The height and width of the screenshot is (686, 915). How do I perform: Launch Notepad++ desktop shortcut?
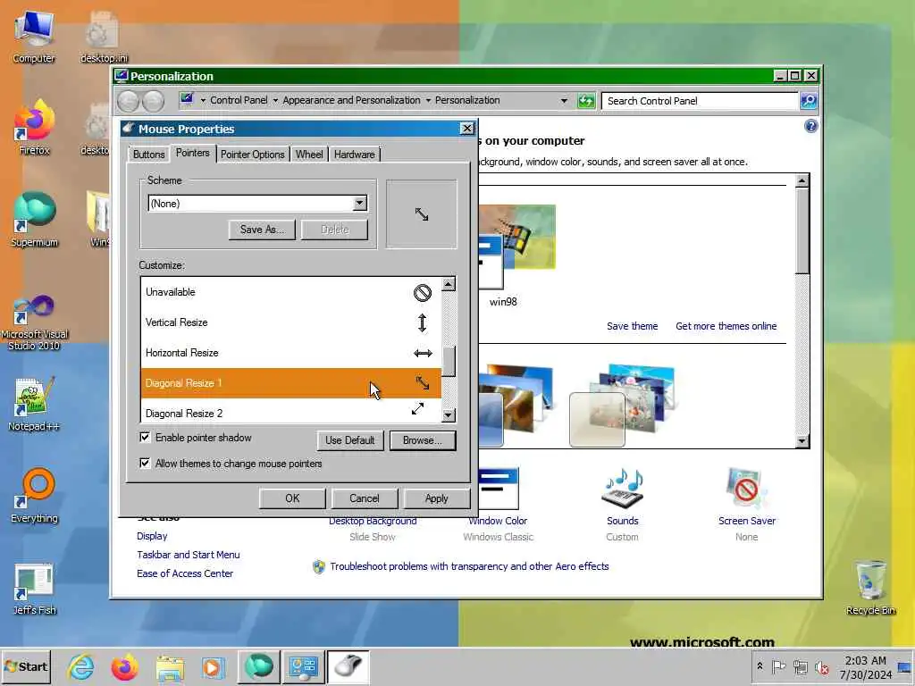click(34, 404)
